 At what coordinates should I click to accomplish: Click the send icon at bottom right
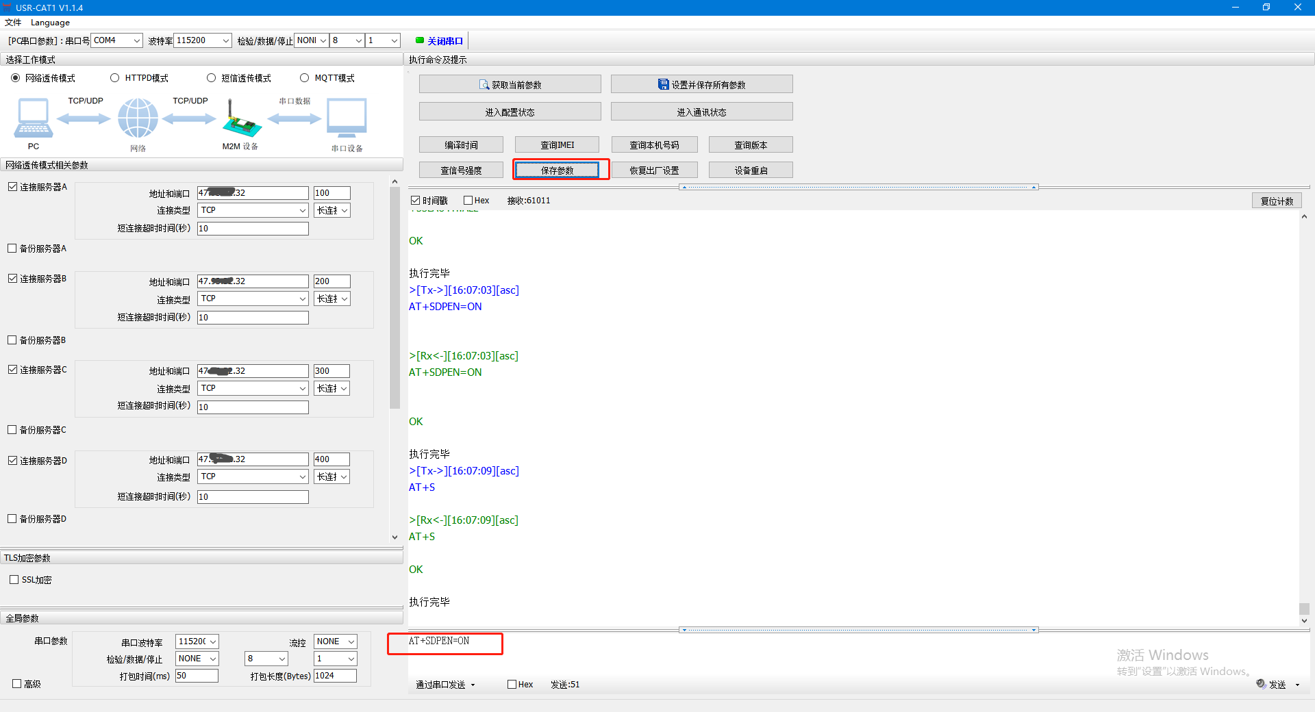[1261, 684]
